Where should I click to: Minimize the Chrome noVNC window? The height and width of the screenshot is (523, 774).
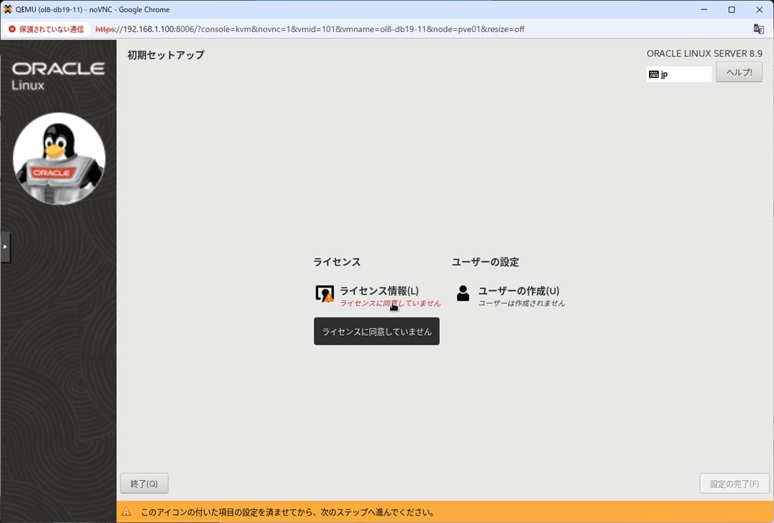(704, 9)
